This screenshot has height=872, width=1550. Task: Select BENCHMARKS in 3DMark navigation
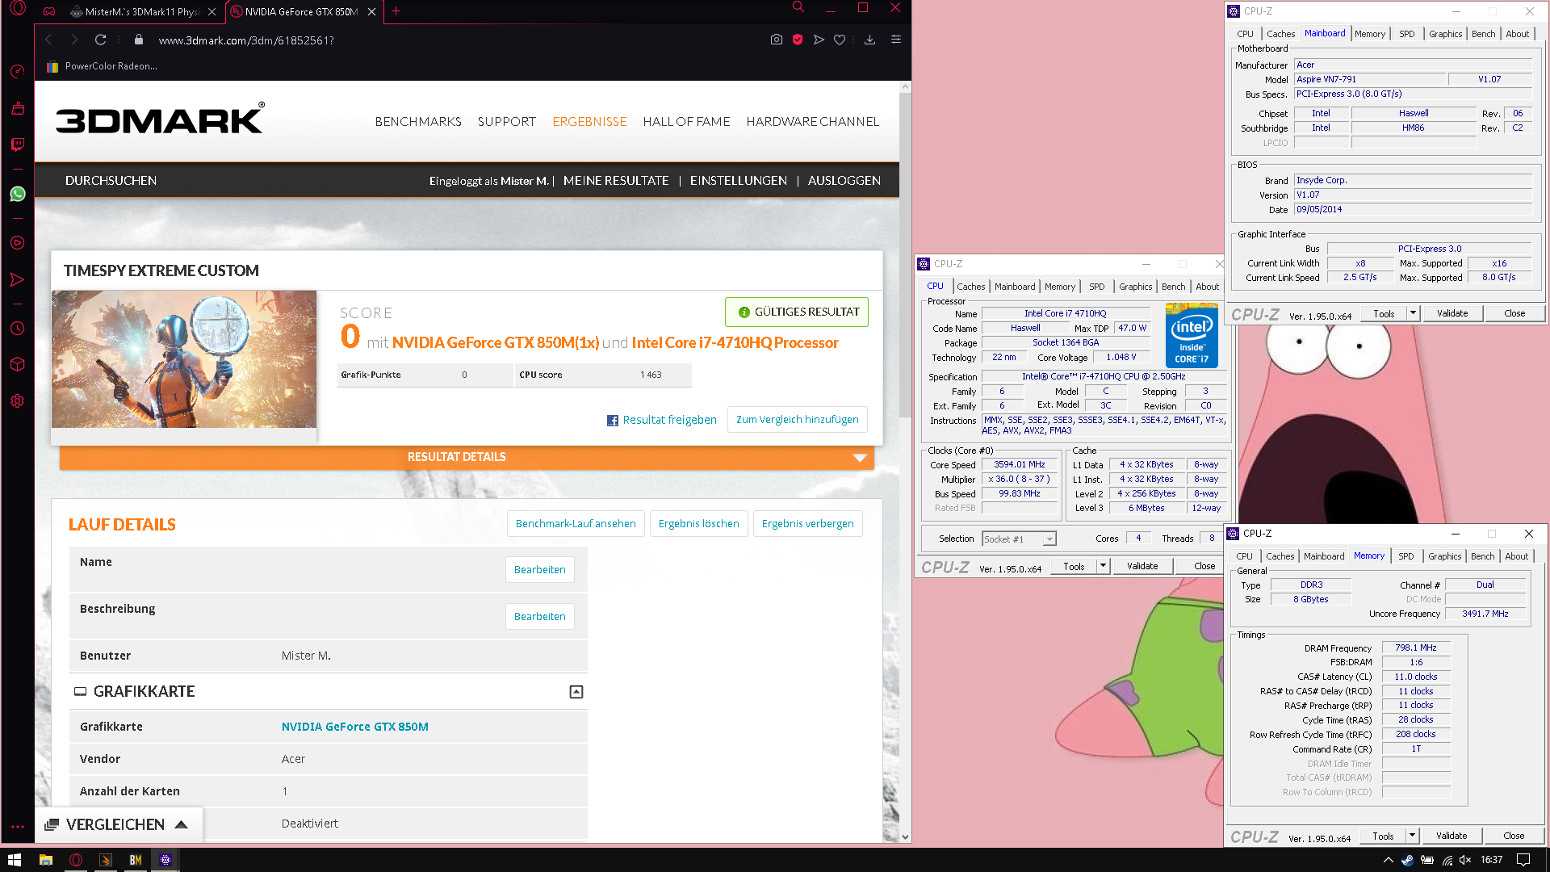click(x=417, y=122)
